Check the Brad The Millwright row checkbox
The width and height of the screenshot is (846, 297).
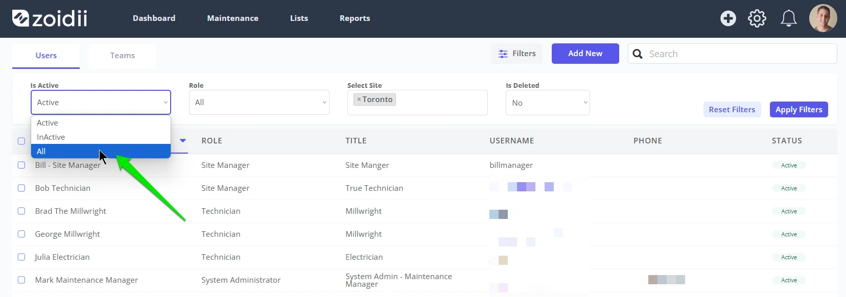(x=21, y=211)
